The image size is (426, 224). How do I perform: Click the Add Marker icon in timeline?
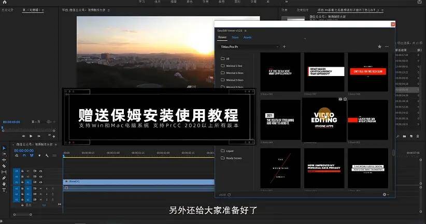[x=39, y=156]
